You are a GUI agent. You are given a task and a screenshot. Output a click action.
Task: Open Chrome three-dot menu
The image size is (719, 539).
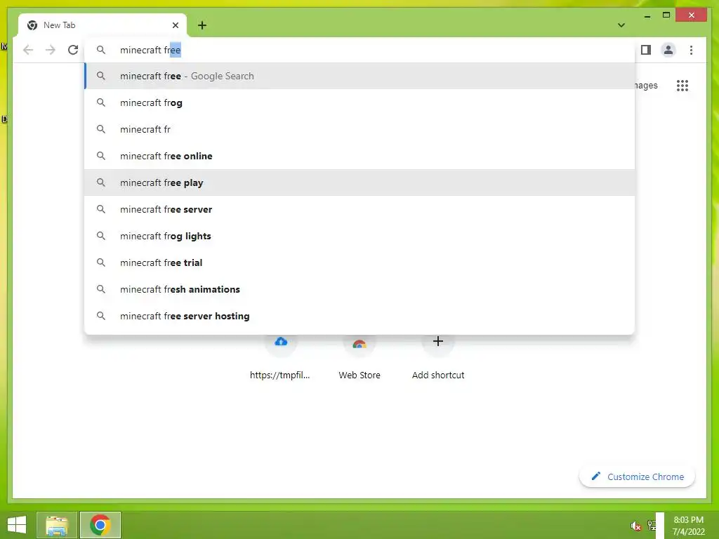[691, 50]
